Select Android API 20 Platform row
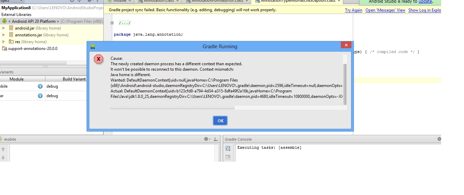The image size is (464, 195). (52, 21)
